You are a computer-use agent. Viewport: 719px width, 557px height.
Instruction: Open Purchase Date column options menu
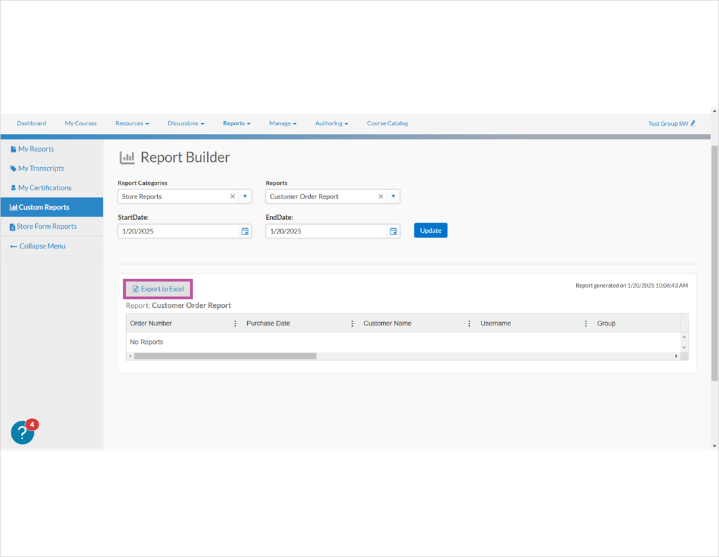[352, 324]
